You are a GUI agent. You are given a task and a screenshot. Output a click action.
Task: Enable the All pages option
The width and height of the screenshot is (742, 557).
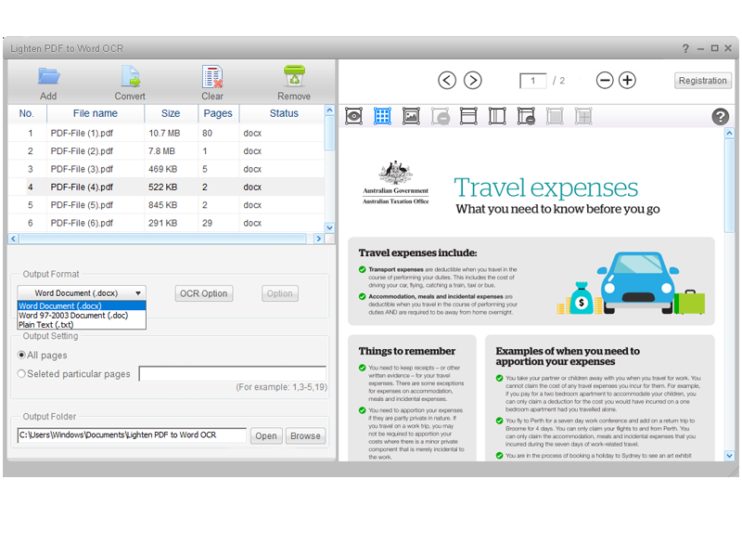(21, 355)
